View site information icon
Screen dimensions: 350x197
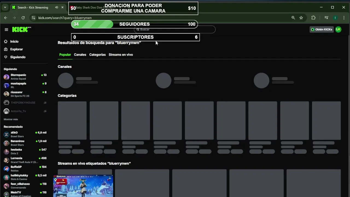(x=33, y=18)
